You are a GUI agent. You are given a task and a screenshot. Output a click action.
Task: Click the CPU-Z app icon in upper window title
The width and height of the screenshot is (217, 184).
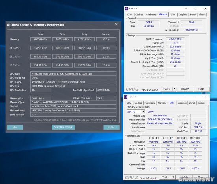pyautogui.click(x=126, y=9)
